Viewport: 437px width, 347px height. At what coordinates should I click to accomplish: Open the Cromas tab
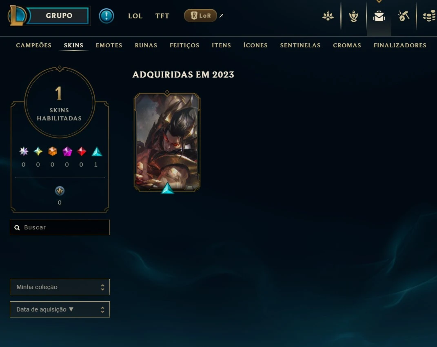[x=347, y=45]
